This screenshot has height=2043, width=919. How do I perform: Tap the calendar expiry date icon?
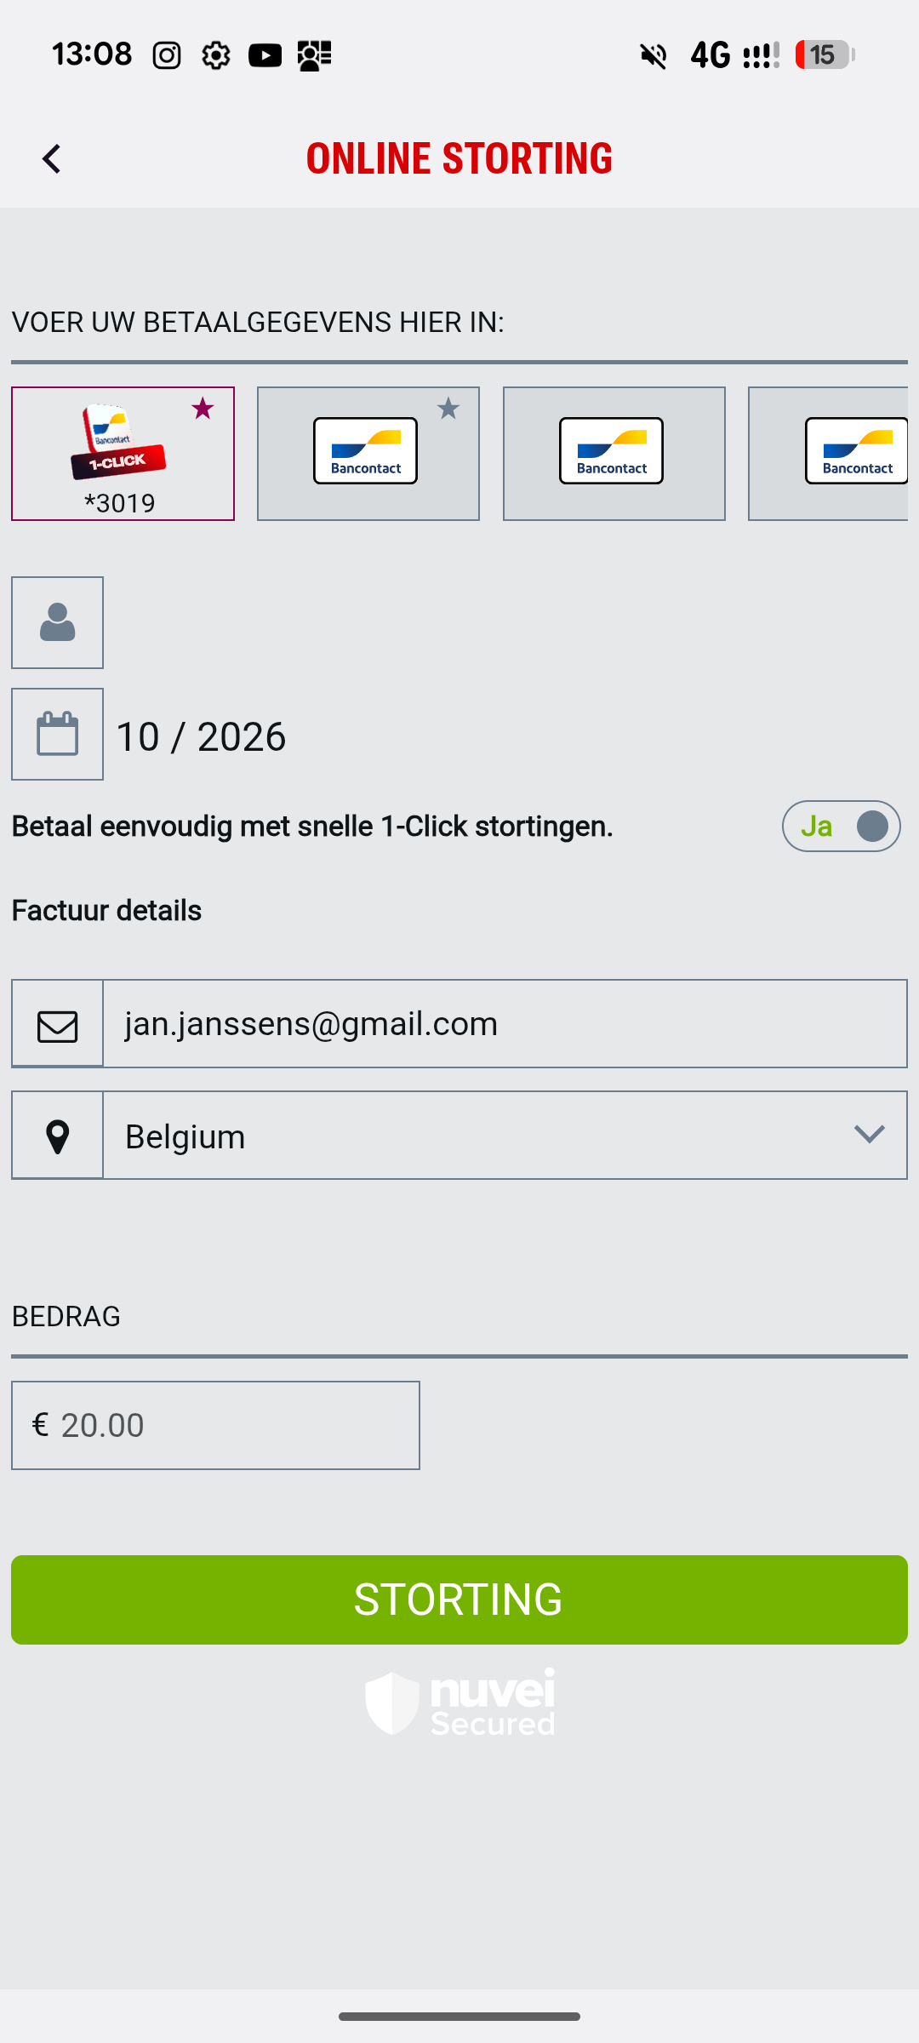pyautogui.click(x=57, y=735)
